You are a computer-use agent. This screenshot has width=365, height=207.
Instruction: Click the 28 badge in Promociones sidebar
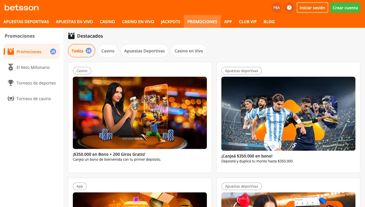(53, 52)
